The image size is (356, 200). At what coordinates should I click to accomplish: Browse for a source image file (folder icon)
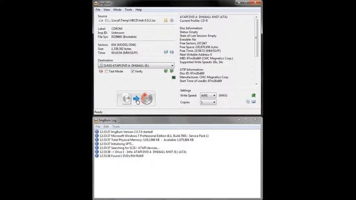166,21
